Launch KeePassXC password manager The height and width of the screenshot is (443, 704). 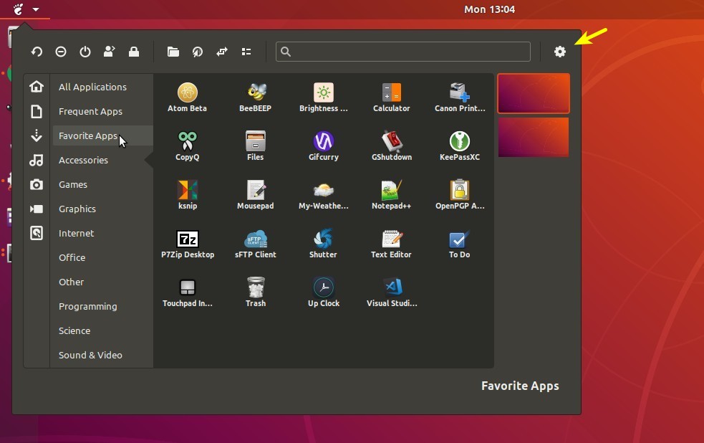point(460,146)
